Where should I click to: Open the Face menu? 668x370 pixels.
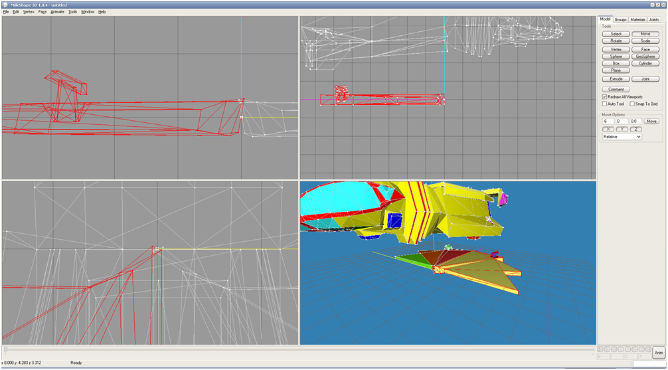42,12
